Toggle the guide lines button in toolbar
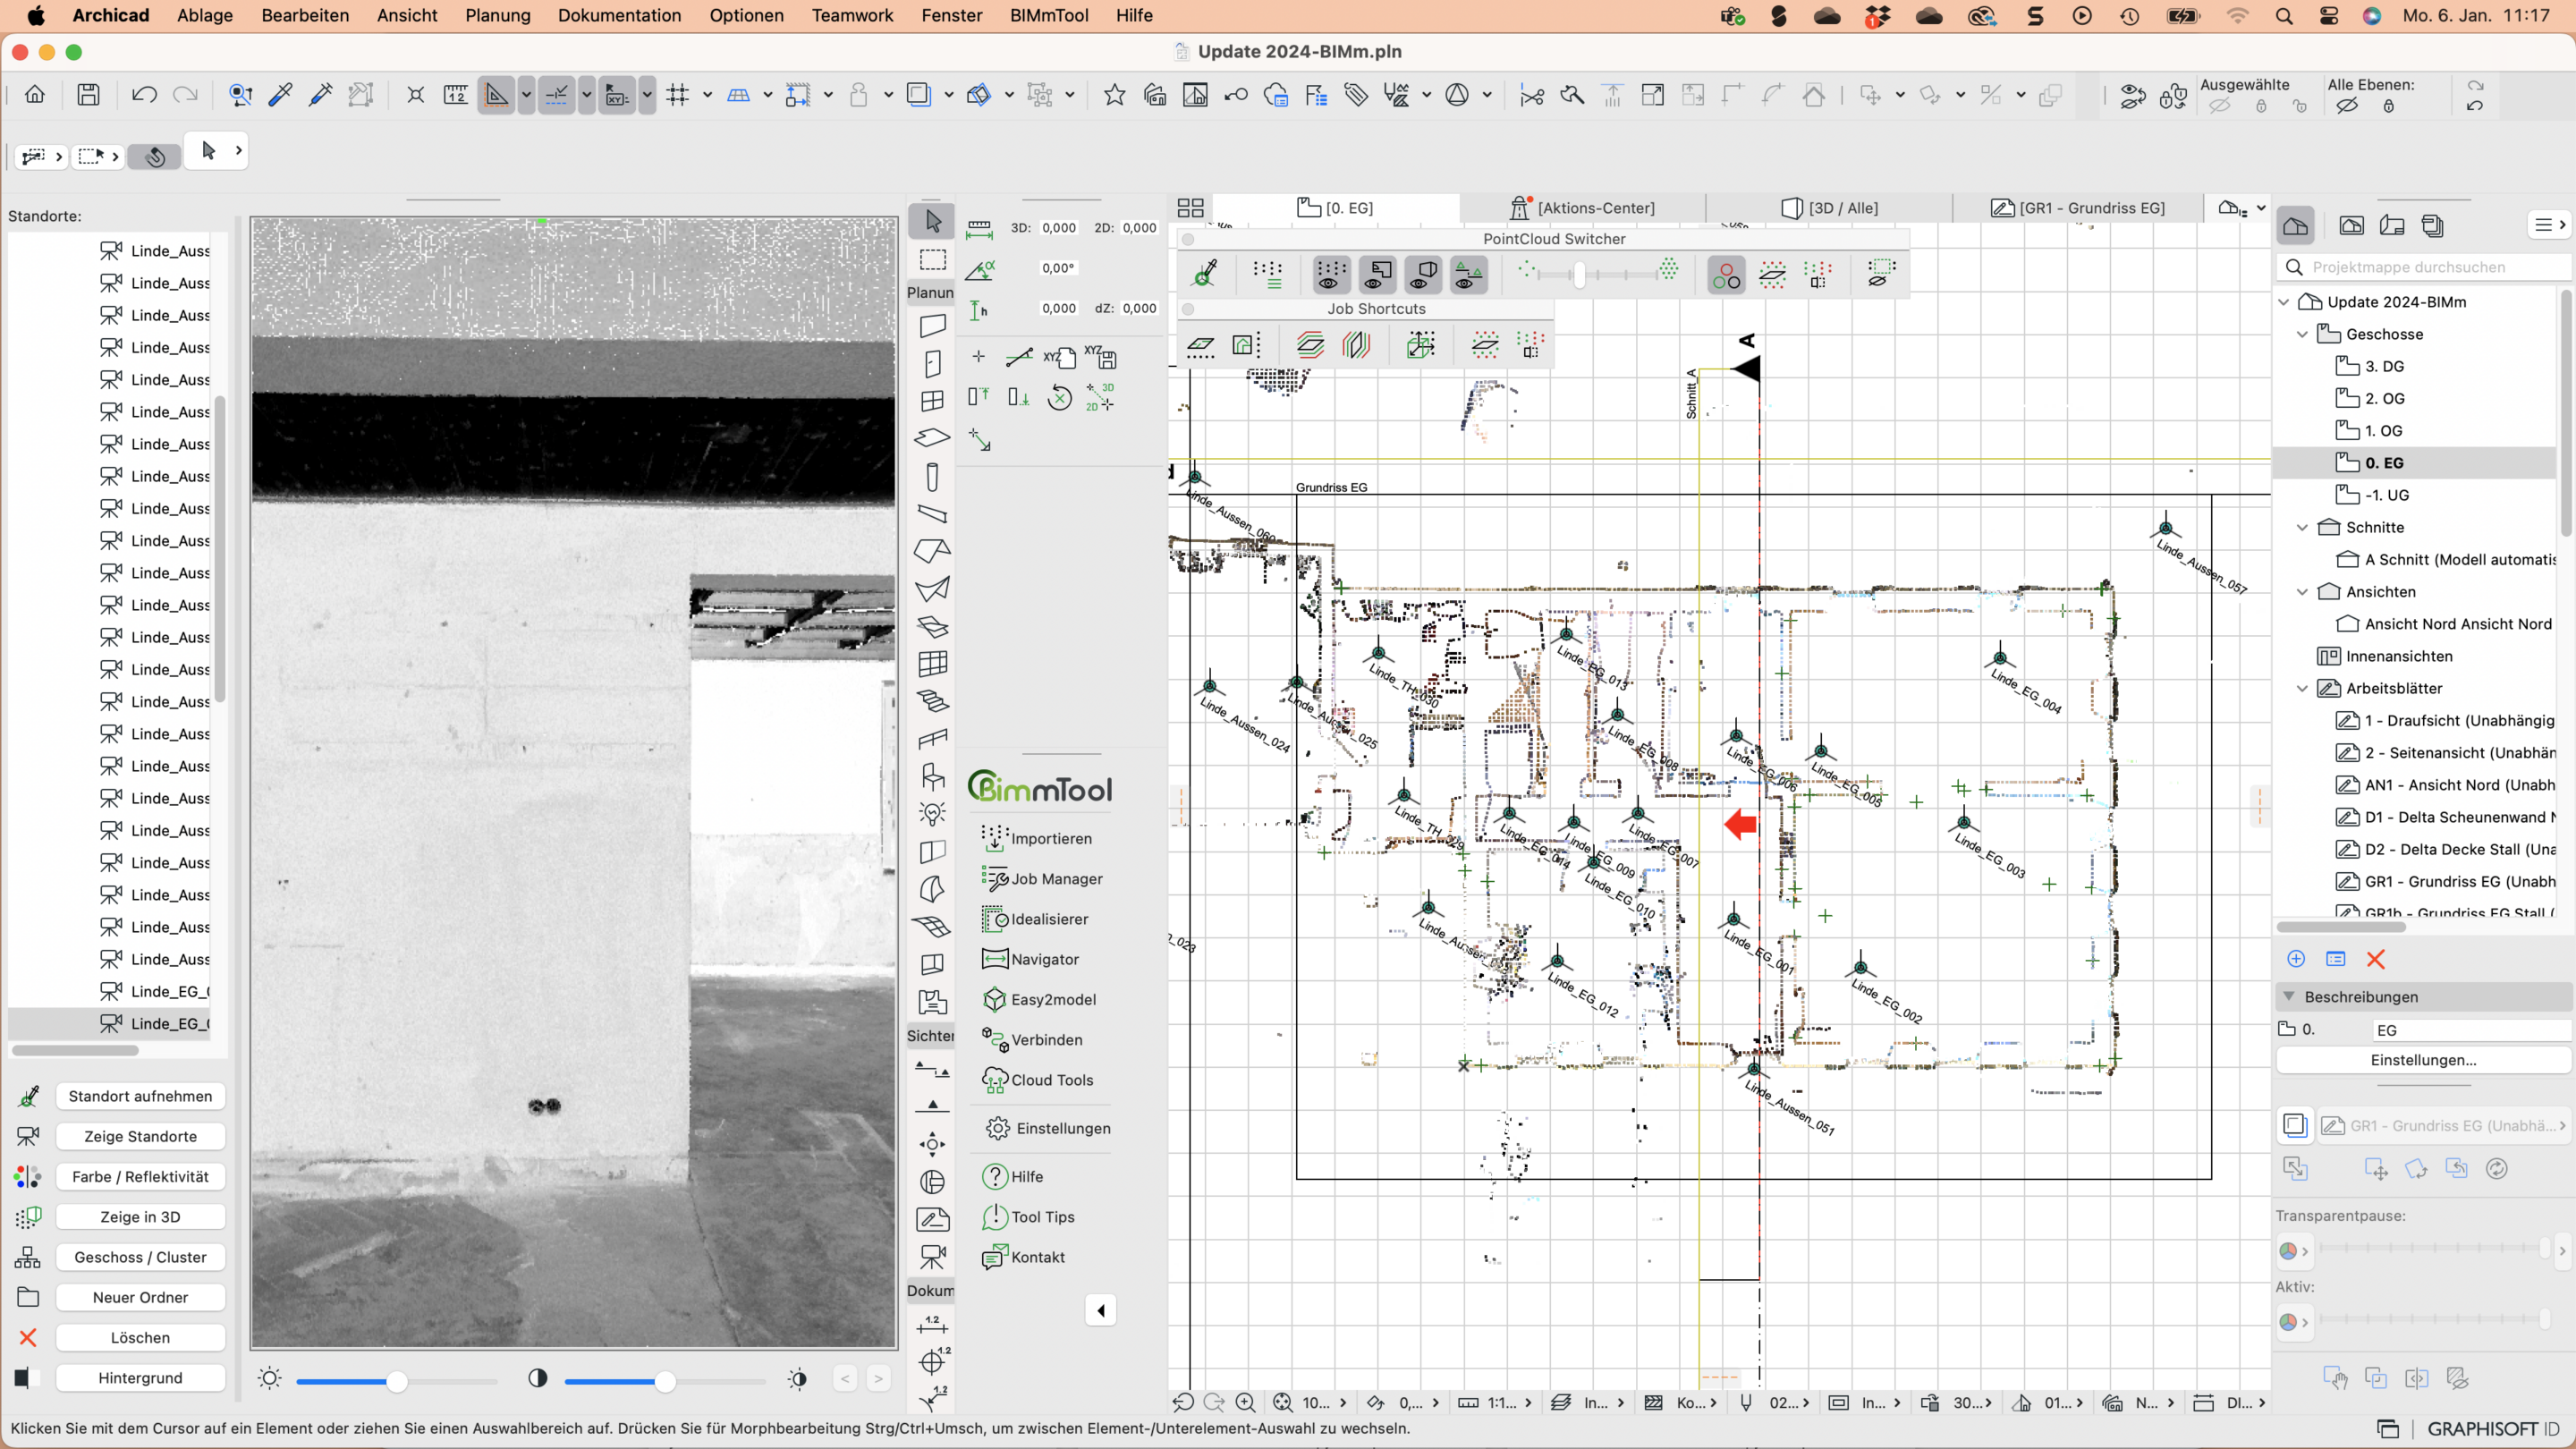This screenshot has width=2576, height=1449. 496,95
